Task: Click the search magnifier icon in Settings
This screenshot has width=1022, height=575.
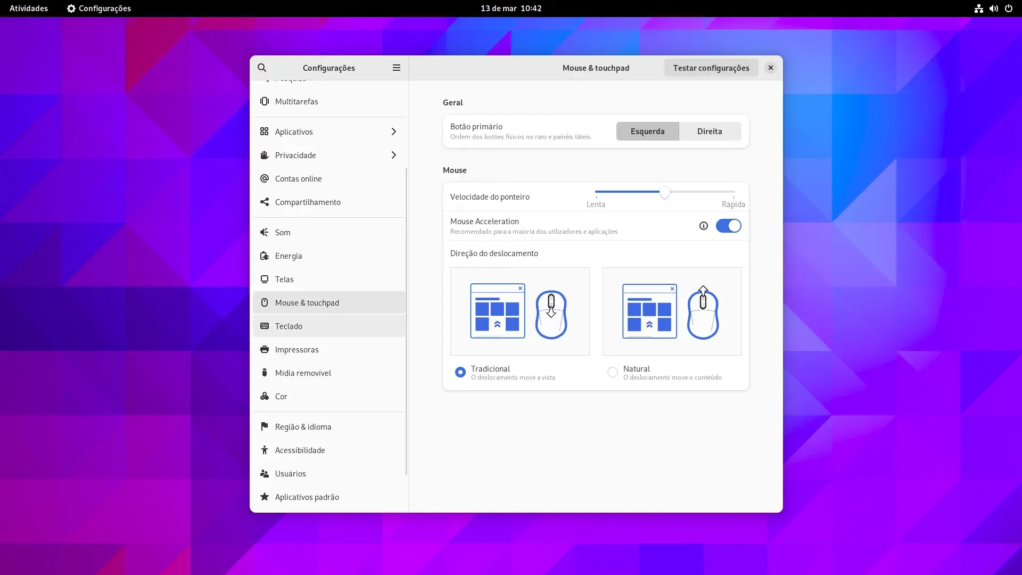Action: [x=262, y=68]
